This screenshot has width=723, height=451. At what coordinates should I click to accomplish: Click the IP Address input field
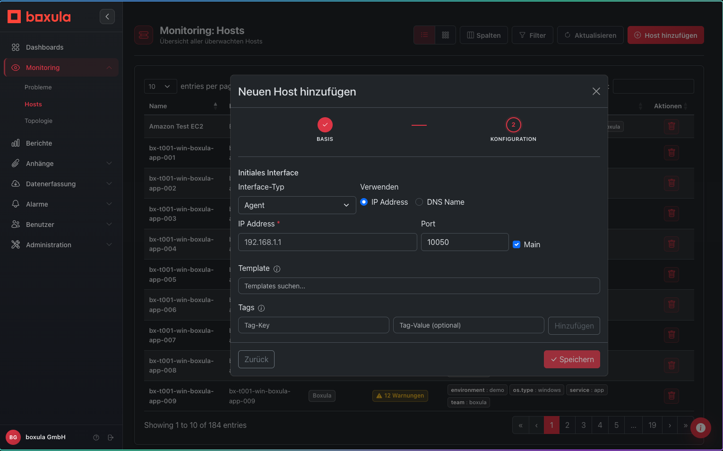coord(327,242)
